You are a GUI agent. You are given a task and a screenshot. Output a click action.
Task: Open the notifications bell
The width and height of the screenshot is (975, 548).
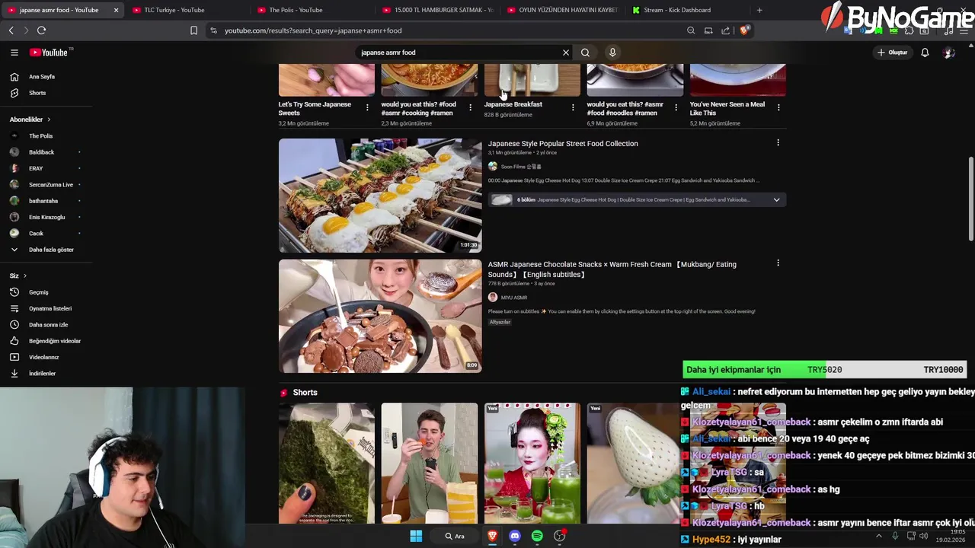pos(925,53)
